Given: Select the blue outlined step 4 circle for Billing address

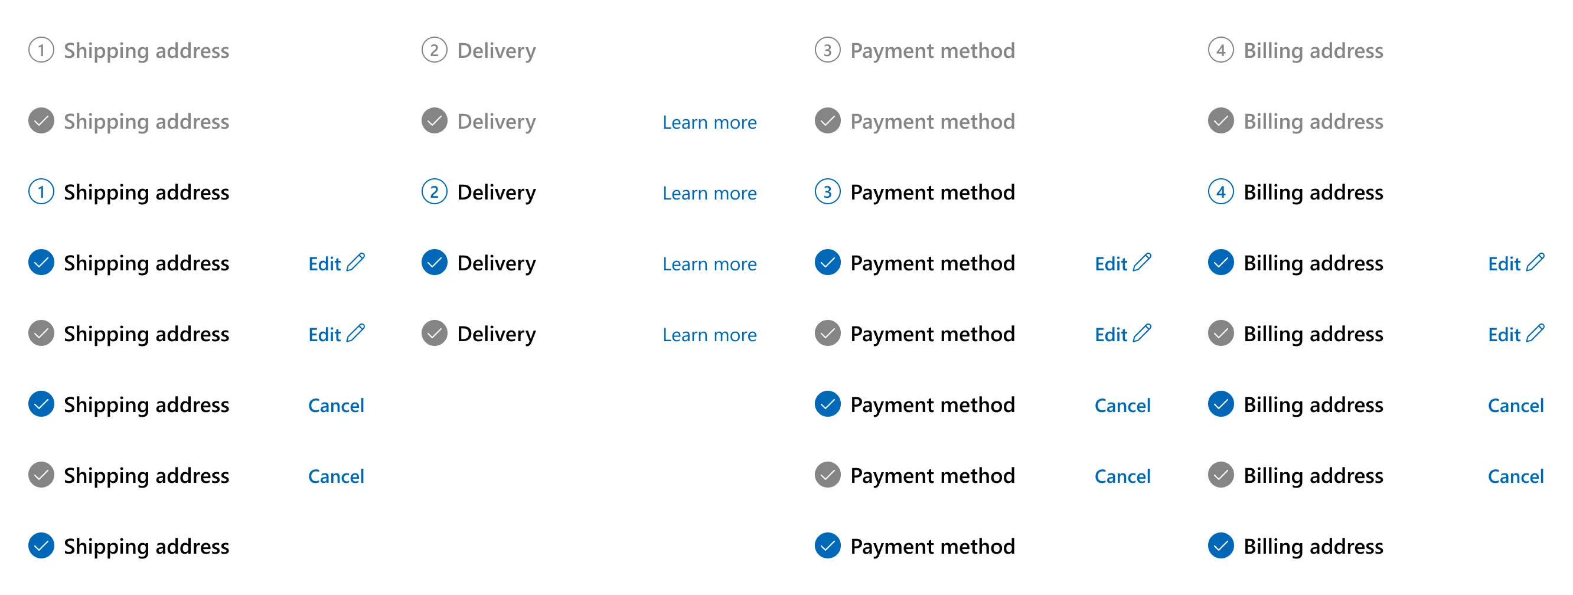Looking at the screenshot, I should tap(1220, 192).
